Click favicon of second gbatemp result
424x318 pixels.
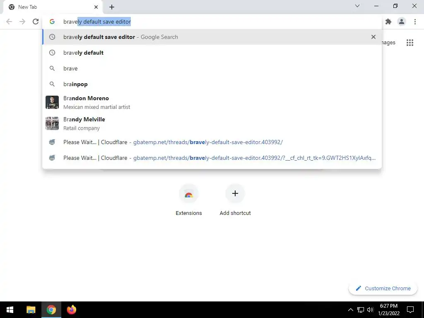tap(52, 158)
